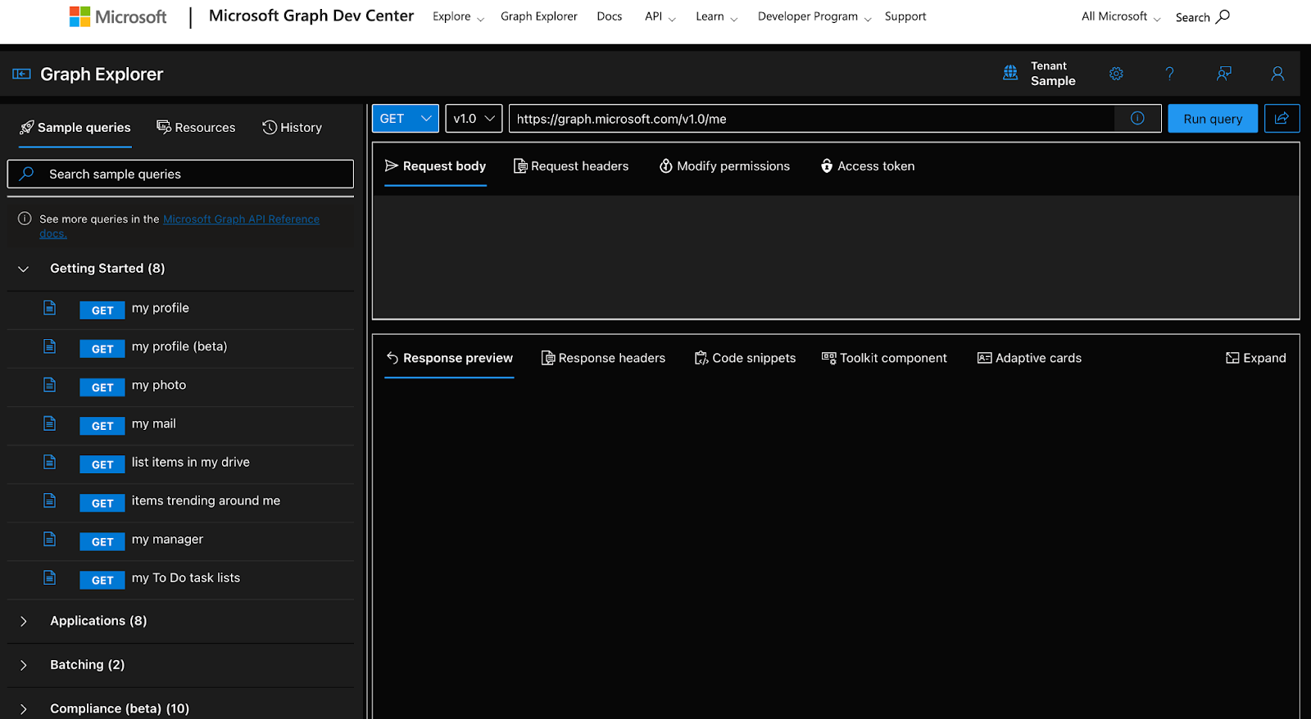The height and width of the screenshot is (719, 1311).
Task: Select the Request headers tab
Action: coord(571,165)
